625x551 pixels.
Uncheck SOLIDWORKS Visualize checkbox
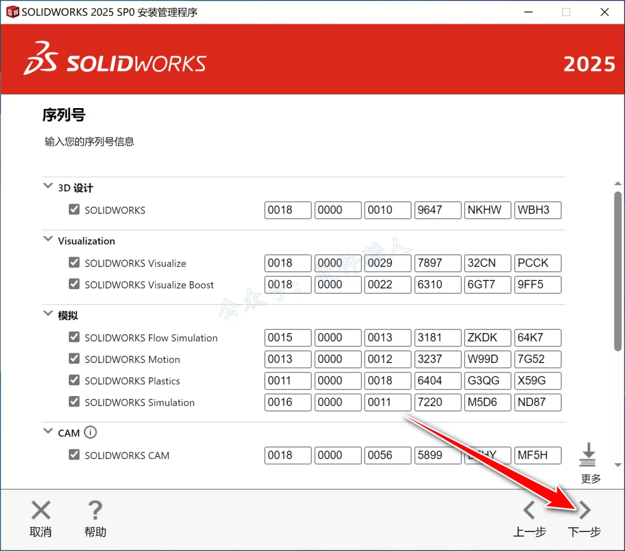click(74, 262)
